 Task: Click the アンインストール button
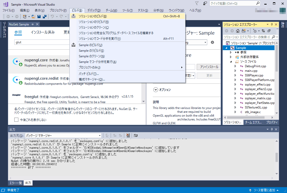click(209, 67)
